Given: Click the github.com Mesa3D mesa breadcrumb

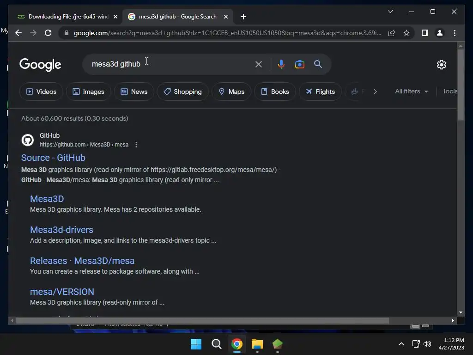Looking at the screenshot, I should click(x=84, y=145).
